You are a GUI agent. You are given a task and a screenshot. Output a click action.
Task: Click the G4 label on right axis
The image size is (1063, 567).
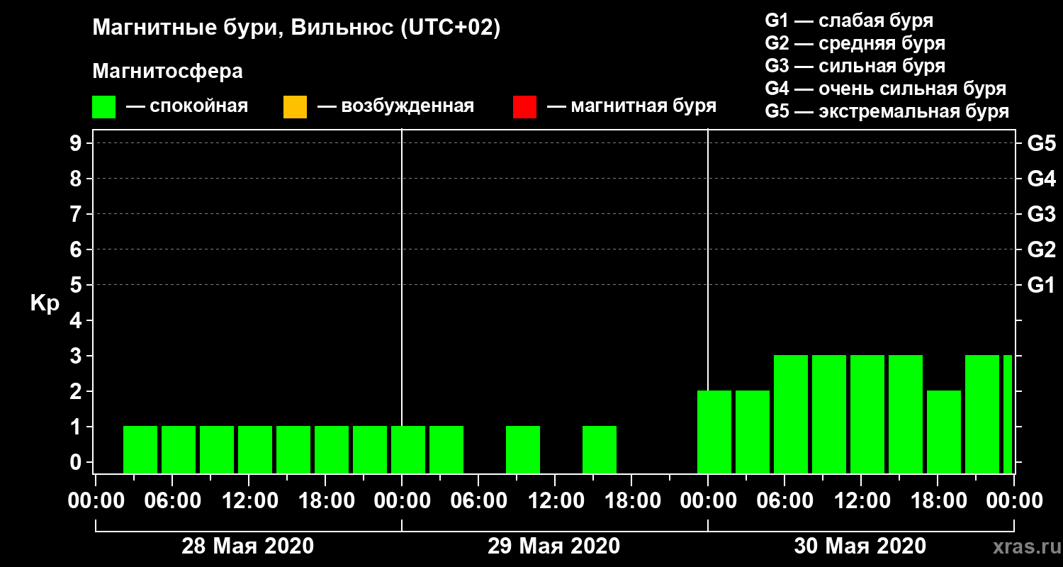pos(1041,179)
